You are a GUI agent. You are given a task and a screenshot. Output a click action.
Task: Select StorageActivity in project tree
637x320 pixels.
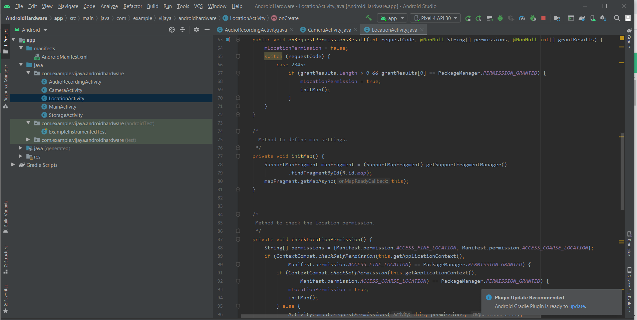[x=66, y=115]
